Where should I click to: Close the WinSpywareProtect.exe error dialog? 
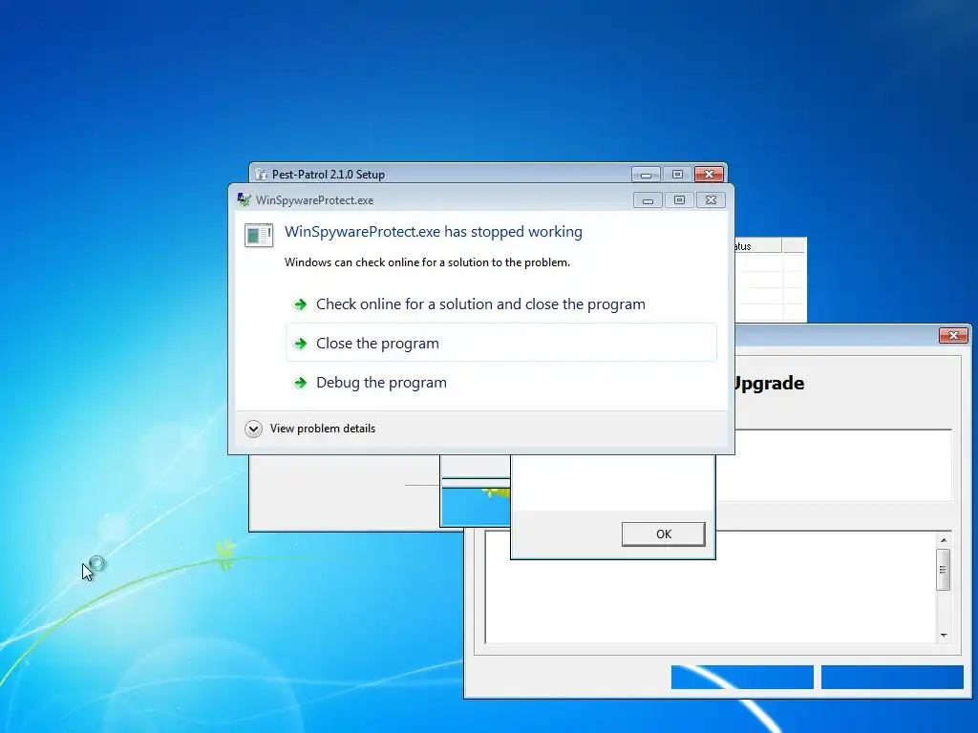point(711,200)
